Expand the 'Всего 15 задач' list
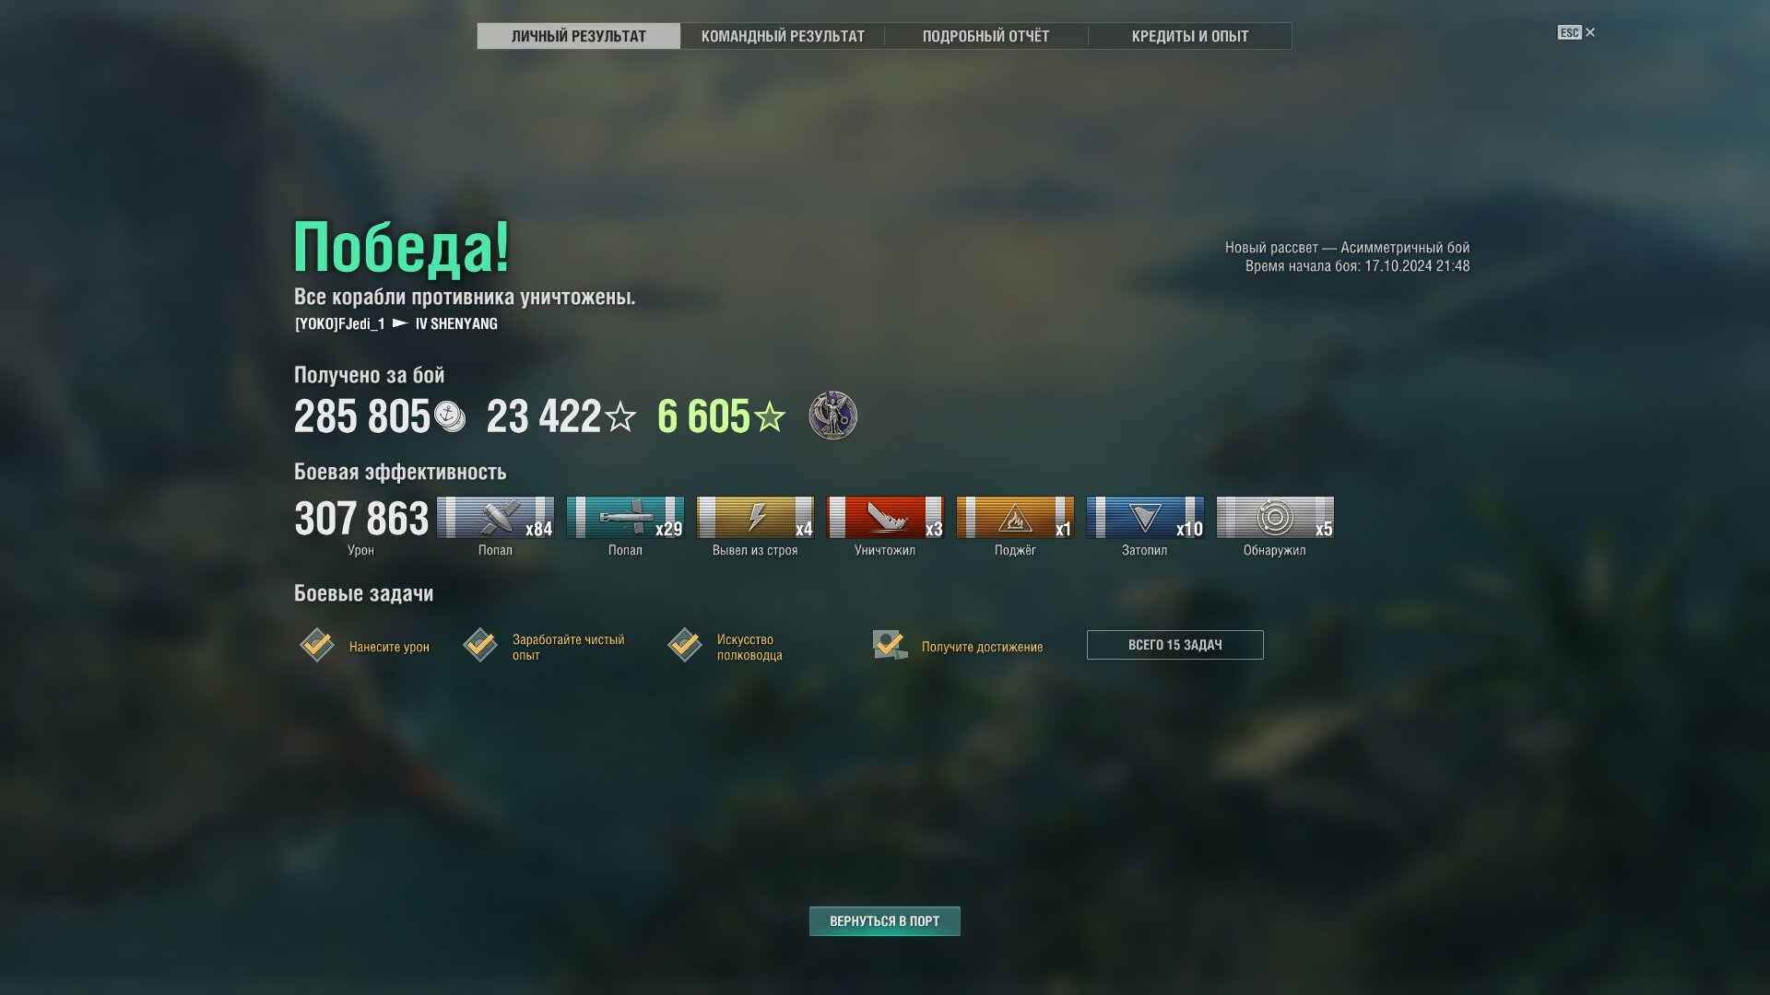The image size is (1770, 995). 1174,645
